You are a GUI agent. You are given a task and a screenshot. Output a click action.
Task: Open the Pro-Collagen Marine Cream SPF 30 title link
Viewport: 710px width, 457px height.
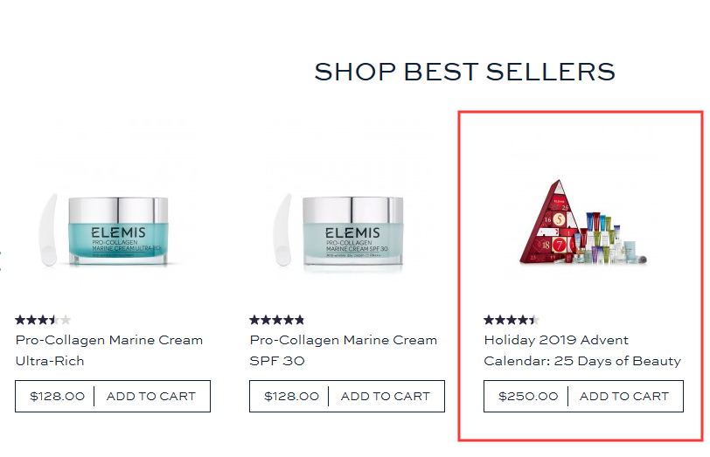coord(344,350)
